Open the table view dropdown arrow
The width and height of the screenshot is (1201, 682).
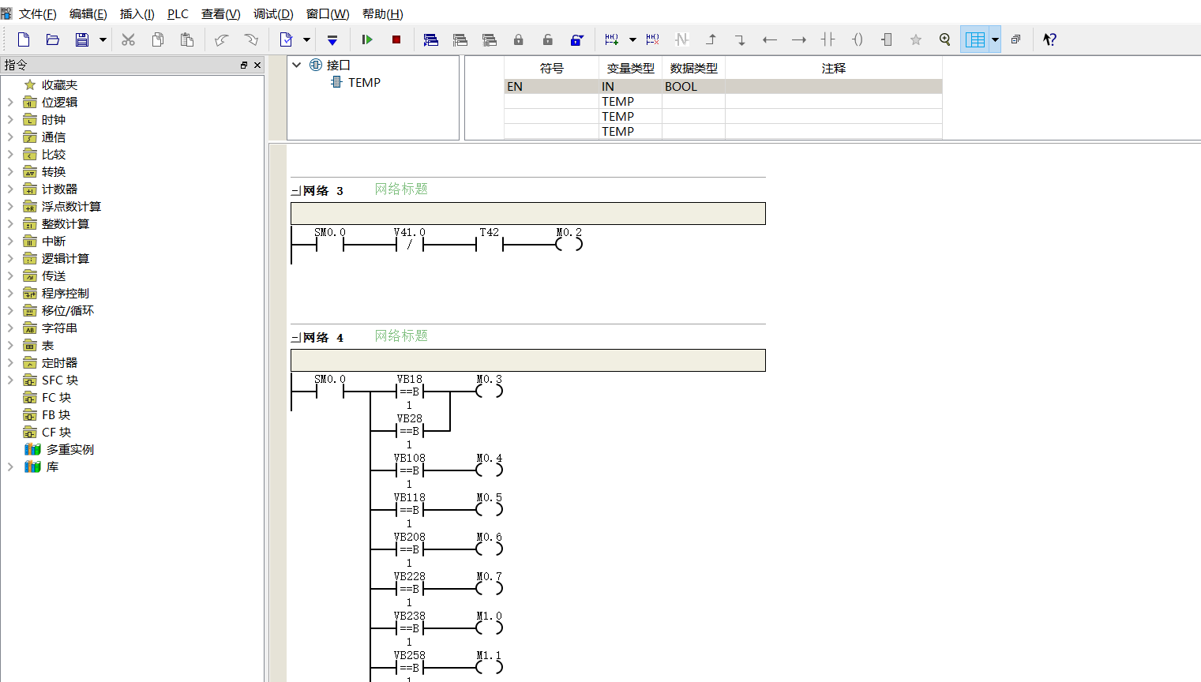pos(995,39)
